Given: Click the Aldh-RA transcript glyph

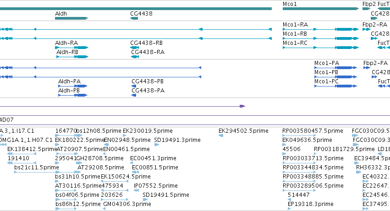Looking at the screenshot, I should tap(71, 48).
